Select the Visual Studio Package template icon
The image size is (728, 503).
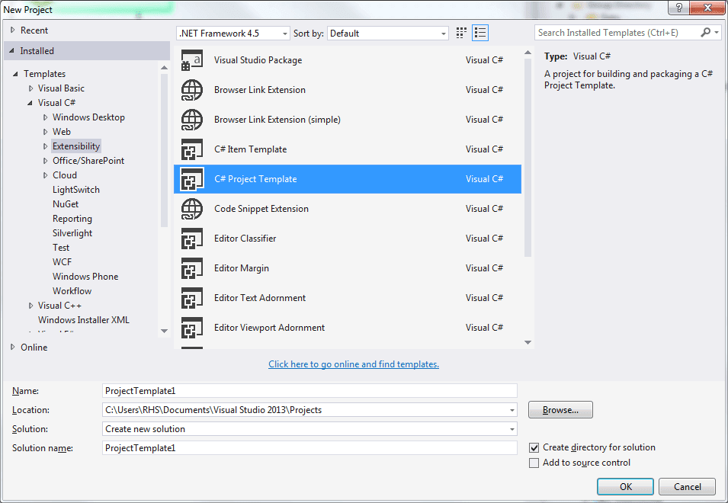coord(191,59)
